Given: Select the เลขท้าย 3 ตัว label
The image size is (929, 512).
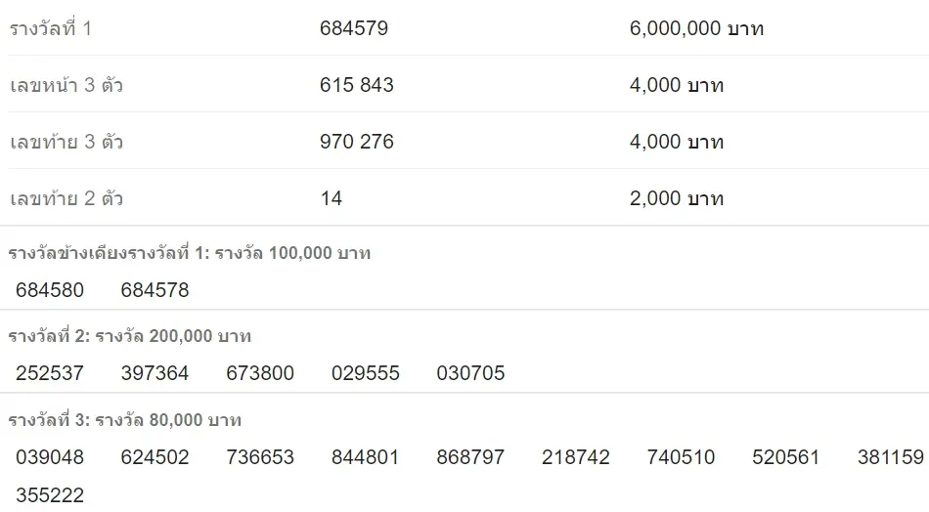Looking at the screenshot, I should 66,143.
